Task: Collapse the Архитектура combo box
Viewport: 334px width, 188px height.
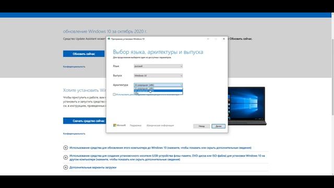Action: [158, 85]
